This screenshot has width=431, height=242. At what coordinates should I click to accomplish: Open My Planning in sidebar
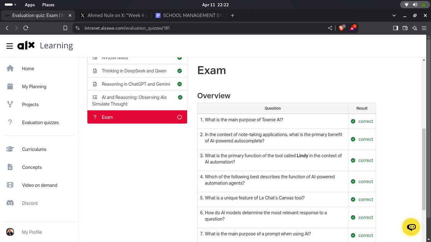pos(34,86)
